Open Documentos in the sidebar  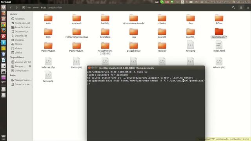coord(20,31)
